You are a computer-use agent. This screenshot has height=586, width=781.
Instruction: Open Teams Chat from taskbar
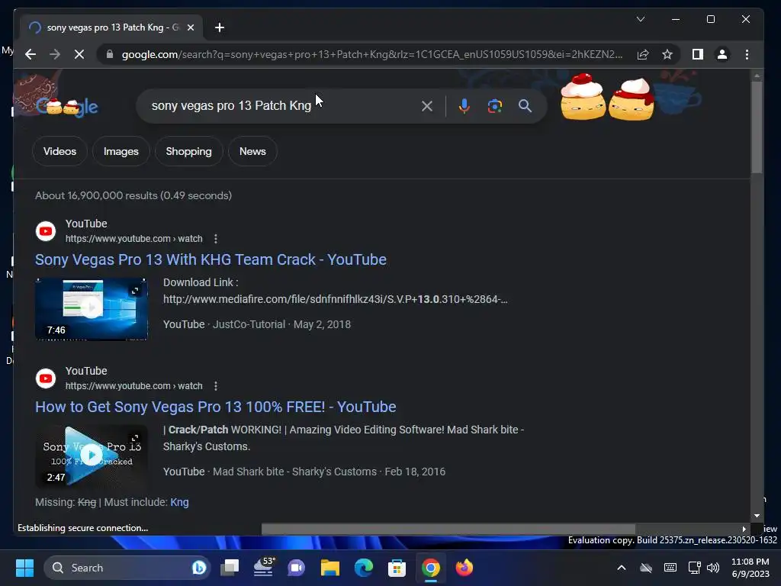[x=297, y=568]
